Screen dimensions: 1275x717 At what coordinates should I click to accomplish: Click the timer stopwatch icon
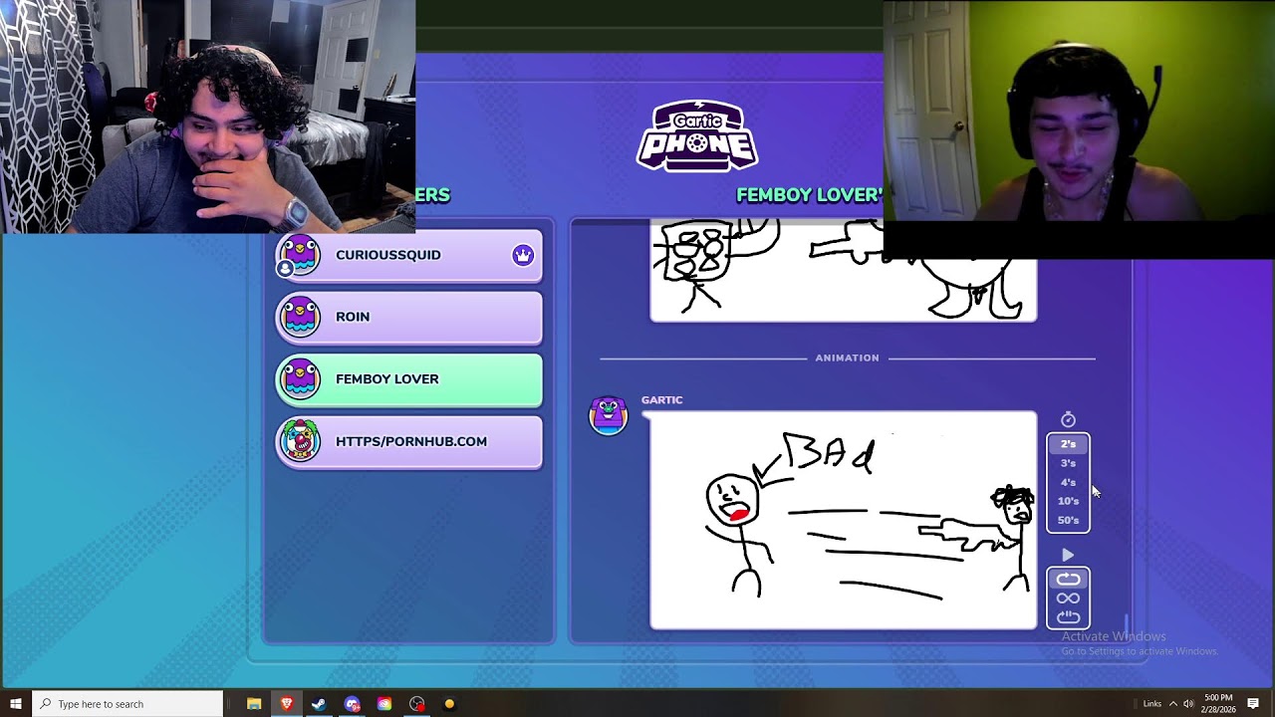(x=1068, y=420)
